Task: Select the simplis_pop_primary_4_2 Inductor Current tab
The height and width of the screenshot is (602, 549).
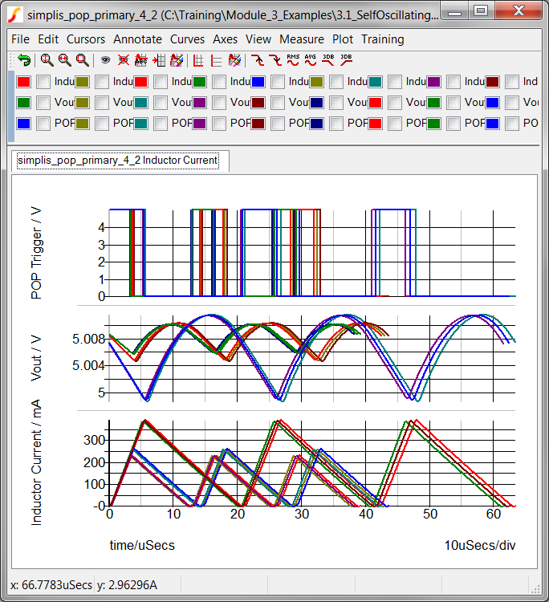Action: click(x=118, y=161)
